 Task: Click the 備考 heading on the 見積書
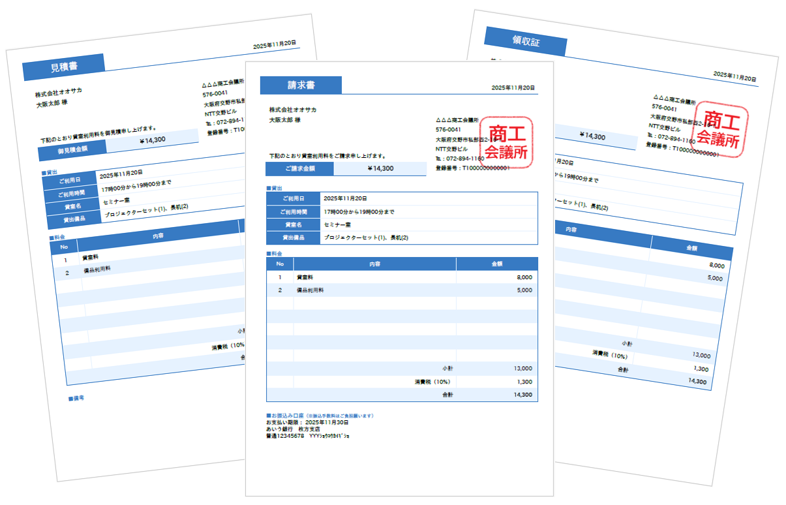click(77, 397)
